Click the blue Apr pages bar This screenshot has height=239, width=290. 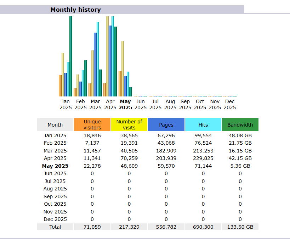pos(110,61)
